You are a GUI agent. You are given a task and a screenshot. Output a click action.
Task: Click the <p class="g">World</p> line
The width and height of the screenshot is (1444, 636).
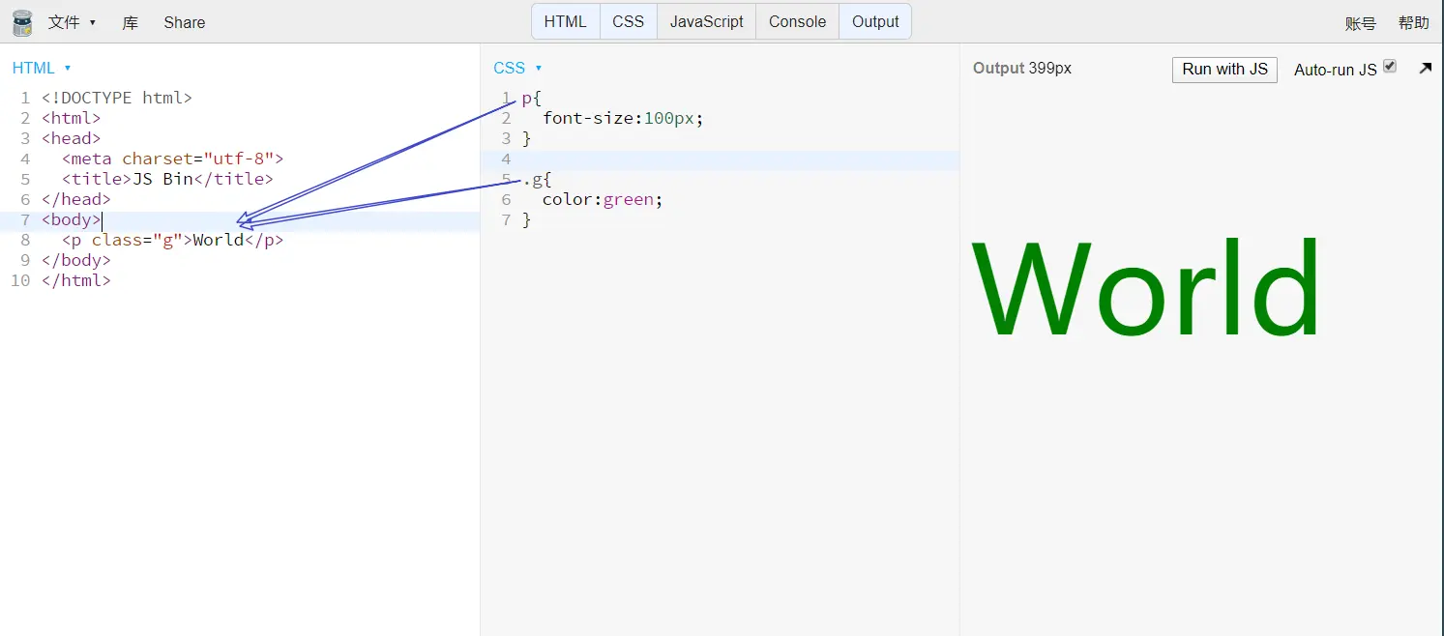click(x=172, y=240)
